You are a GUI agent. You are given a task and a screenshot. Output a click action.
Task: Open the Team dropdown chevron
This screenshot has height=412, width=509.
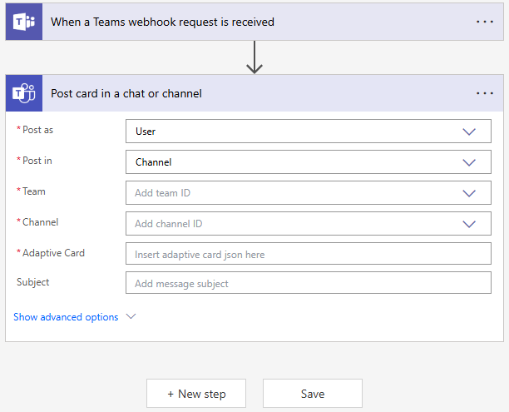tap(469, 193)
